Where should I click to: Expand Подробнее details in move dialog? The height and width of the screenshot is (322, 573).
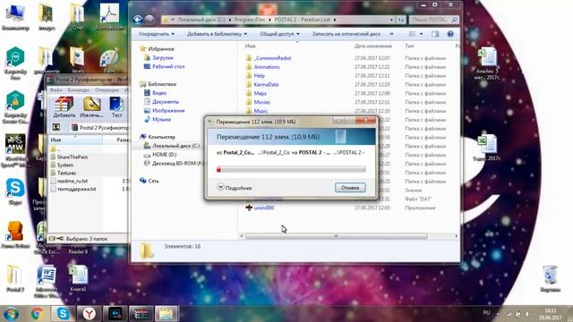(235, 188)
